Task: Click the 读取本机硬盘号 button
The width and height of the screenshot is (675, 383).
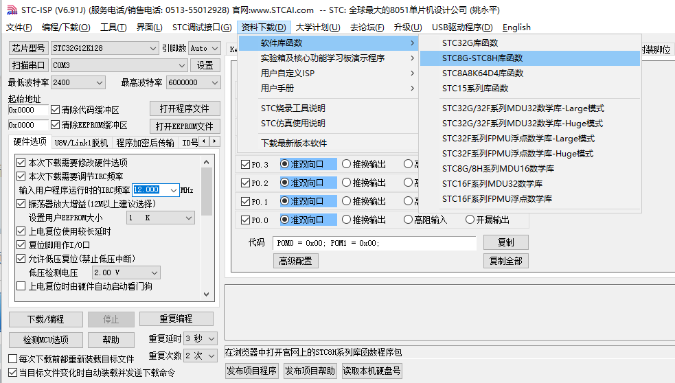Action: click(372, 371)
